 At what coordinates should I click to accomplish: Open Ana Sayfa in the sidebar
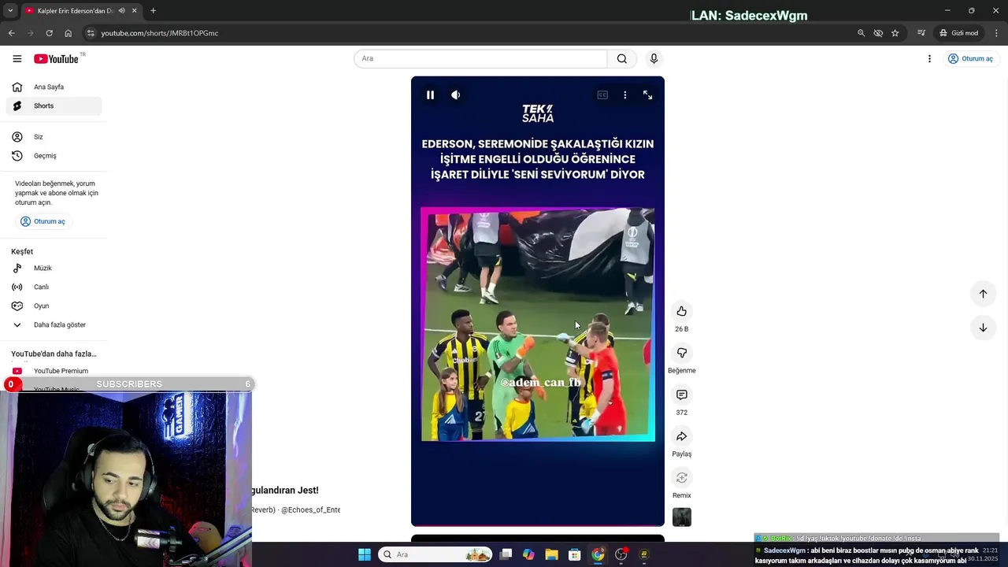(x=54, y=87)
